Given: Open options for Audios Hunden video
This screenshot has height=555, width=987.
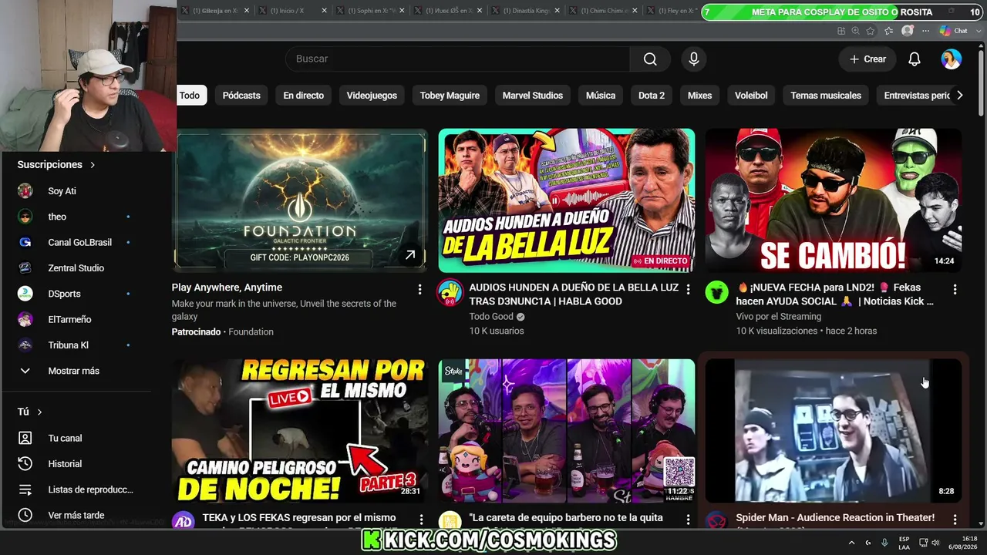Looking at the screenshot, I should coord(688,289).
